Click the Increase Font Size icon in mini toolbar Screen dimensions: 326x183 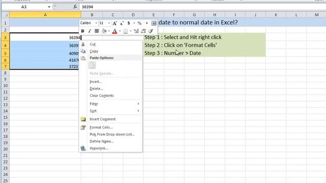(115, 23)
